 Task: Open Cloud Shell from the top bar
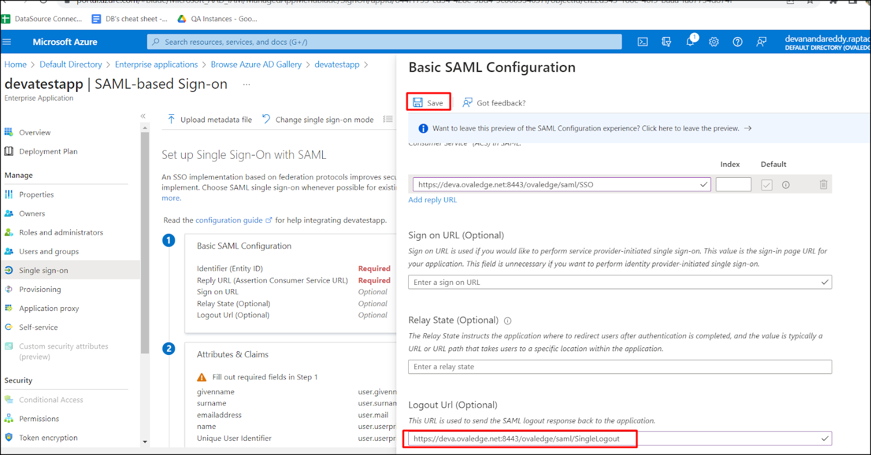click(x=642, y=42)
